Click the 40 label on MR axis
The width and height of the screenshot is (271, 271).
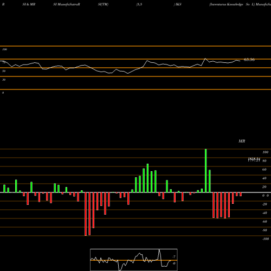click(264, 178)
